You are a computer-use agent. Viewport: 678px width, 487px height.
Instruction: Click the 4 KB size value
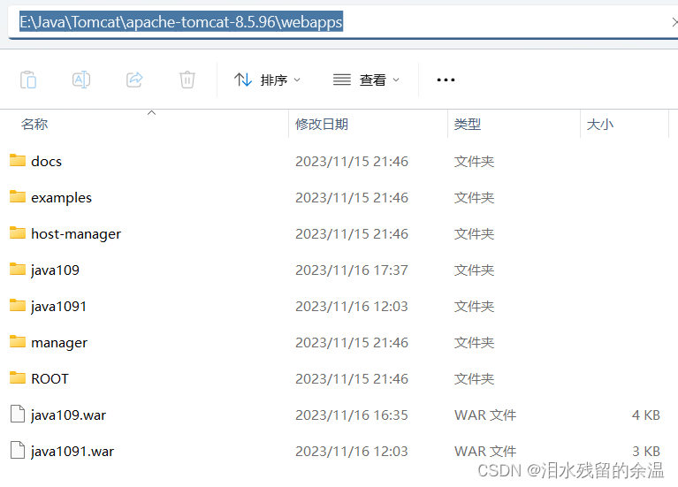click(x=646, y=415)
